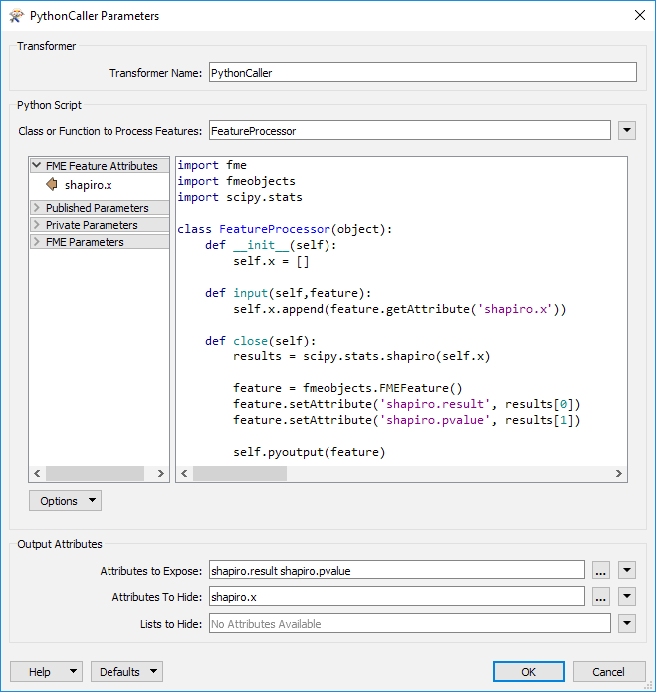Screen dimensions: 656x692
Task: Click the PythonCaller window title icon
Action: [16, 16]
